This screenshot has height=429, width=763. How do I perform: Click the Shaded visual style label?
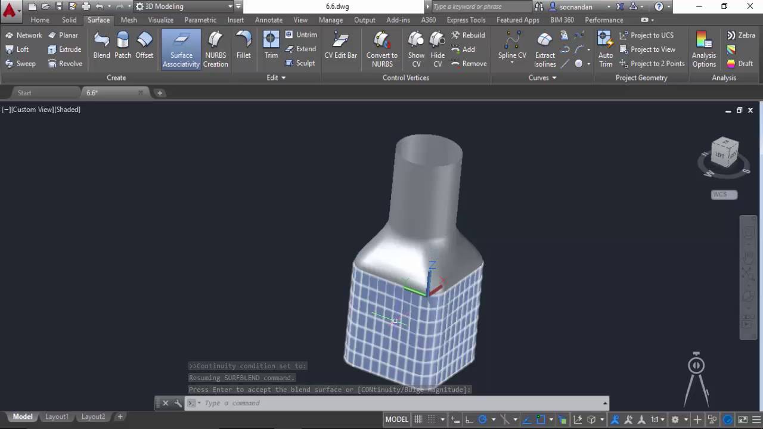[67, 110]
